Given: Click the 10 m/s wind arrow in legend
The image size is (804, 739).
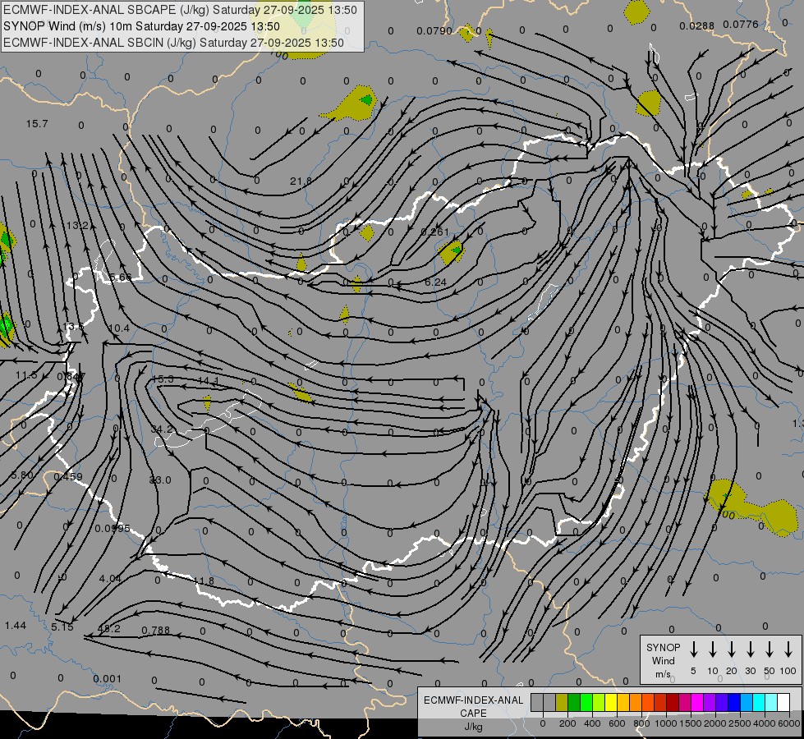Looking at the screenshot, I should pos(712,649).
